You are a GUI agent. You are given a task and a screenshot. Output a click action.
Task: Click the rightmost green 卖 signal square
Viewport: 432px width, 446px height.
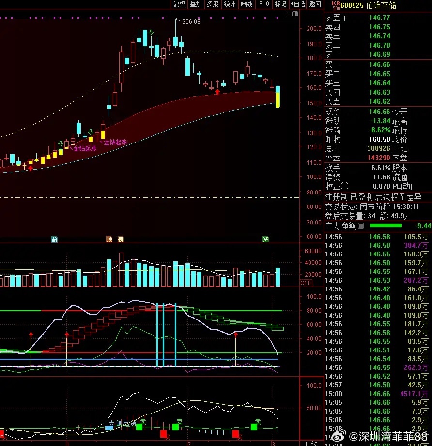(254, 427)
